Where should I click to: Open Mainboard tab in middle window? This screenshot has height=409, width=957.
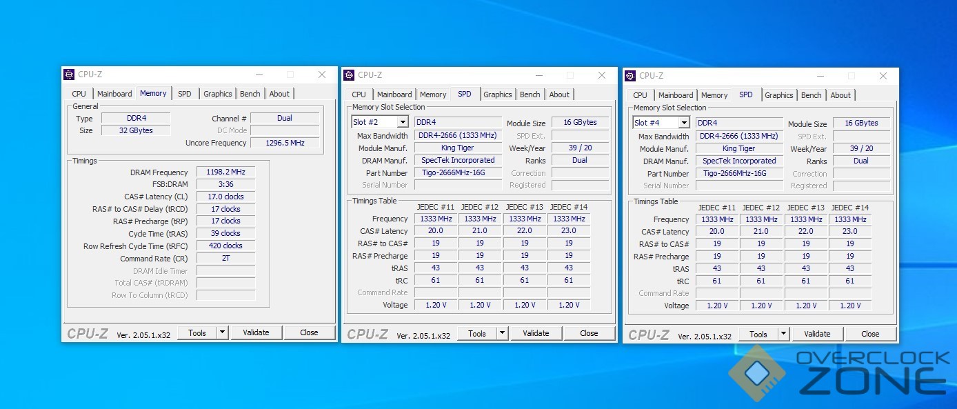pyautogui.click(x=394, y=94)
